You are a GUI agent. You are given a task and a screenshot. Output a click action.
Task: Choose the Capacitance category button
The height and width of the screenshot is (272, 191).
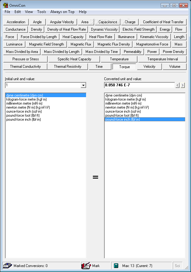click(108, 22)
